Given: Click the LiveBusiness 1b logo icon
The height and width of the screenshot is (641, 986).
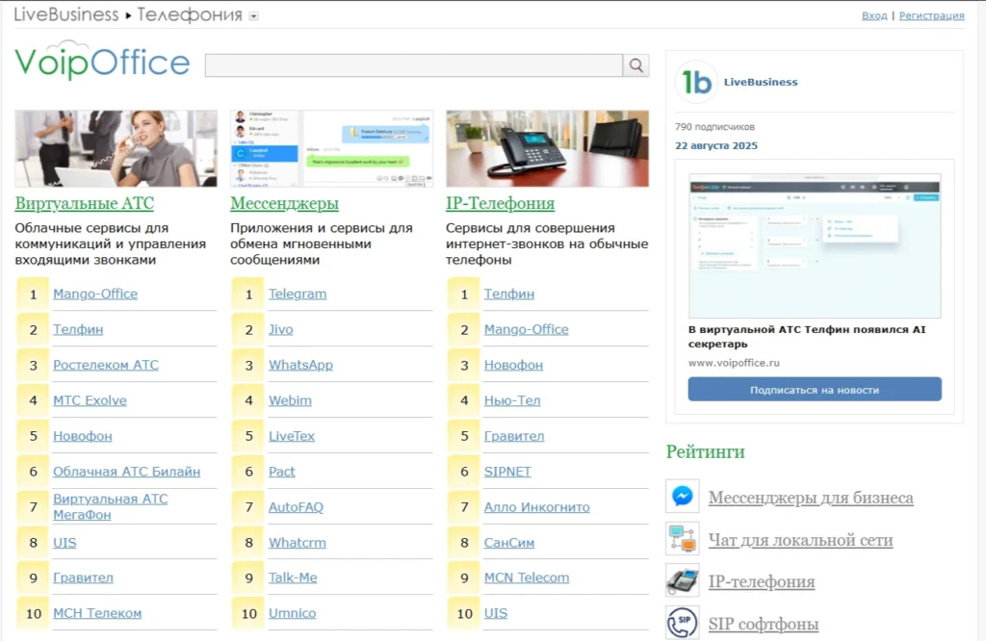Looking at the screenshot, I should (696, 82).
